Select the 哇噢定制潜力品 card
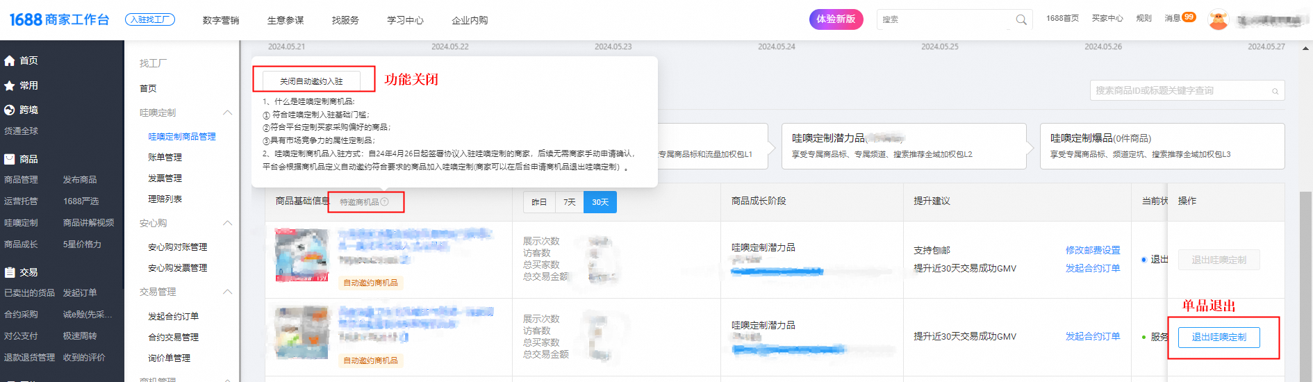The width and height of the screenshot is (1313, 382). coord(904,146)
